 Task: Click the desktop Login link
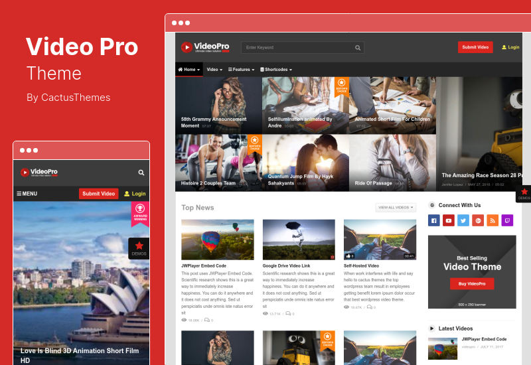(510, 47)
